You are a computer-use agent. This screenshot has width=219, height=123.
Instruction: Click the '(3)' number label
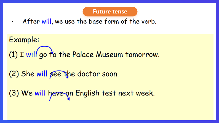[14, 93]
